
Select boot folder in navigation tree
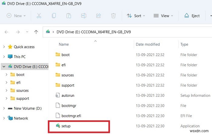[20, 75]
